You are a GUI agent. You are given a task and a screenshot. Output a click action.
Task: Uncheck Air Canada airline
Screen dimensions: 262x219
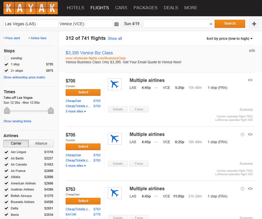[x=6, y=165]
